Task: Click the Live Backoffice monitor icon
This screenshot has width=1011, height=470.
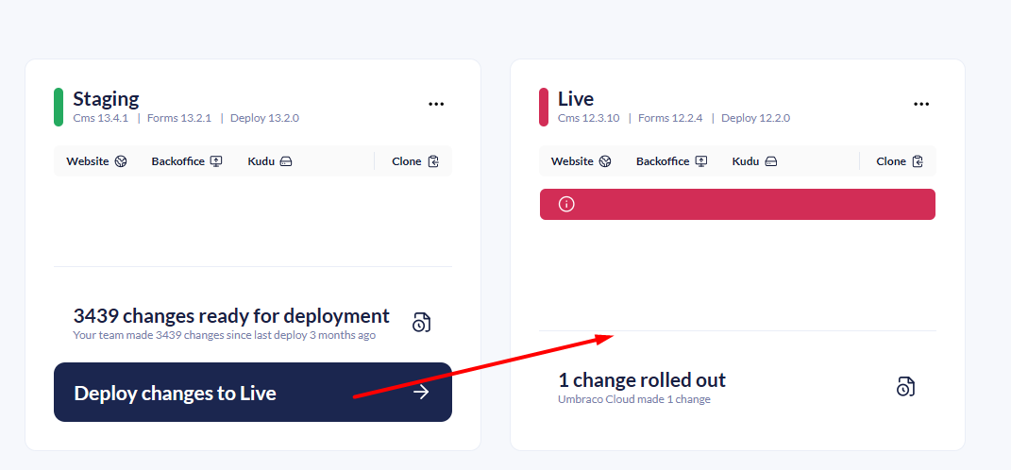Action: pyautogui.click(x=701, y=161)
